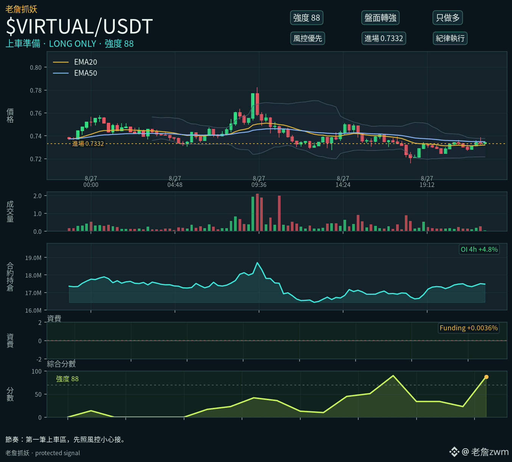Click the 只做多 badge
The width and height of the screenshot is (512, 462).
pos(448,18)
